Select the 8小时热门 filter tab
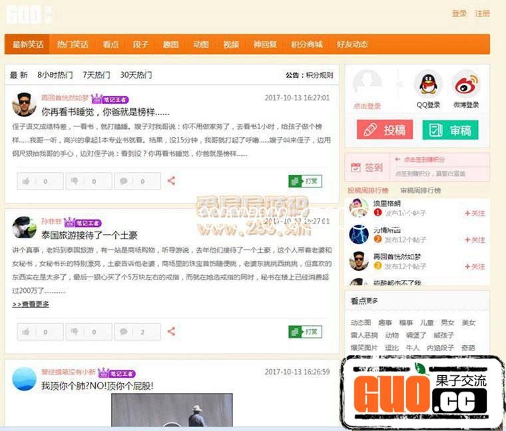The image size is (506, 431). (x=55, y=75)
